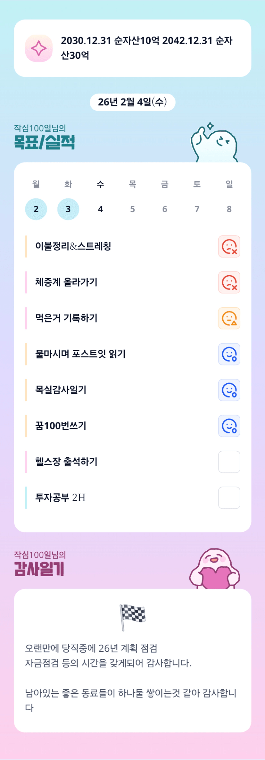
Task: Select Tuesday the 3rd in the week row
Action: 68,209
